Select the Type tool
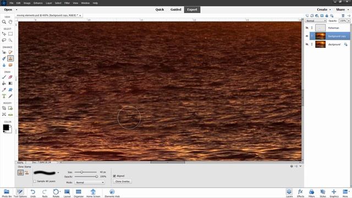Viewport: 352px width, 198px height. click(4, 96)
